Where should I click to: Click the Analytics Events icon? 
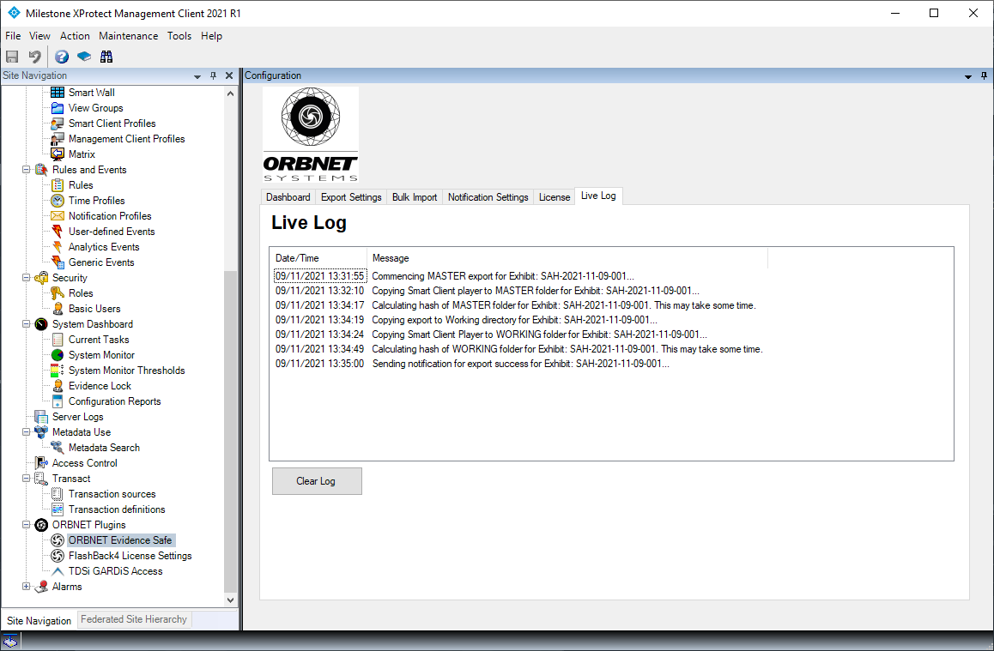[58, 247]
